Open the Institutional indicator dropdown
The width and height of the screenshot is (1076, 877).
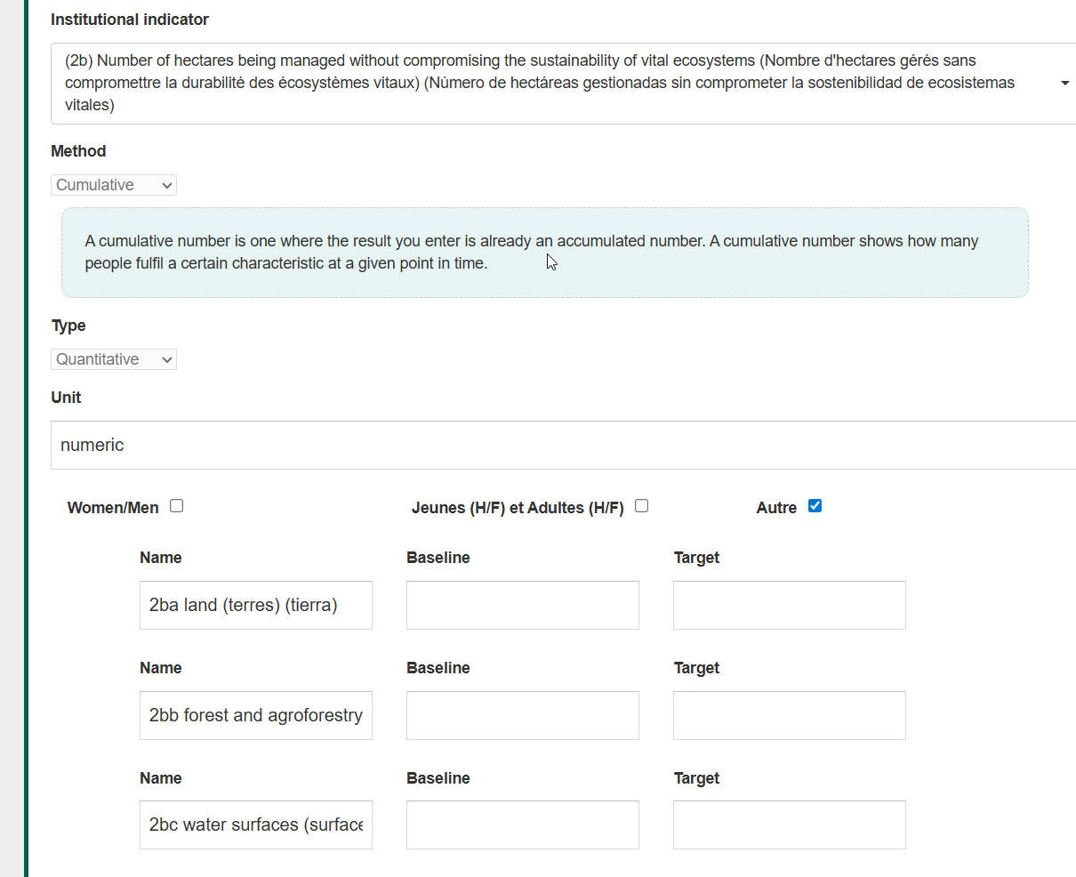click(560, 83)
